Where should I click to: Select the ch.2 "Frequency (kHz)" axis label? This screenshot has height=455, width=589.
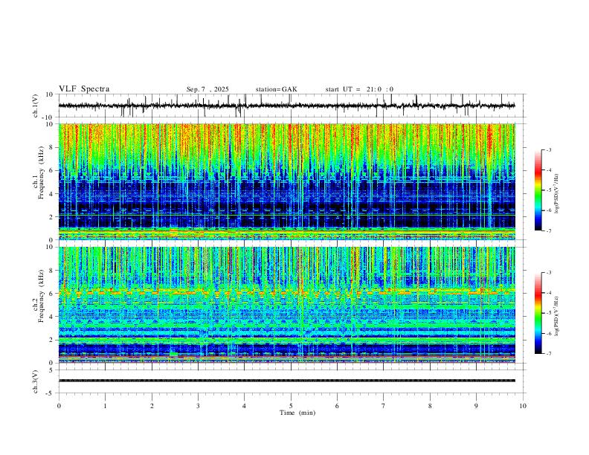tap(41, 296)
